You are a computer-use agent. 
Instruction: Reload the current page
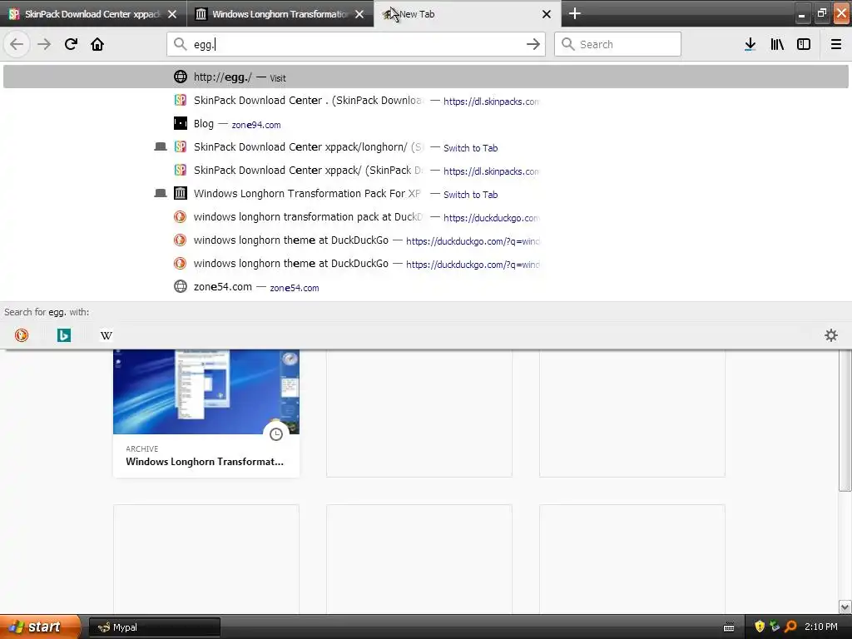(x=71, y=44)
